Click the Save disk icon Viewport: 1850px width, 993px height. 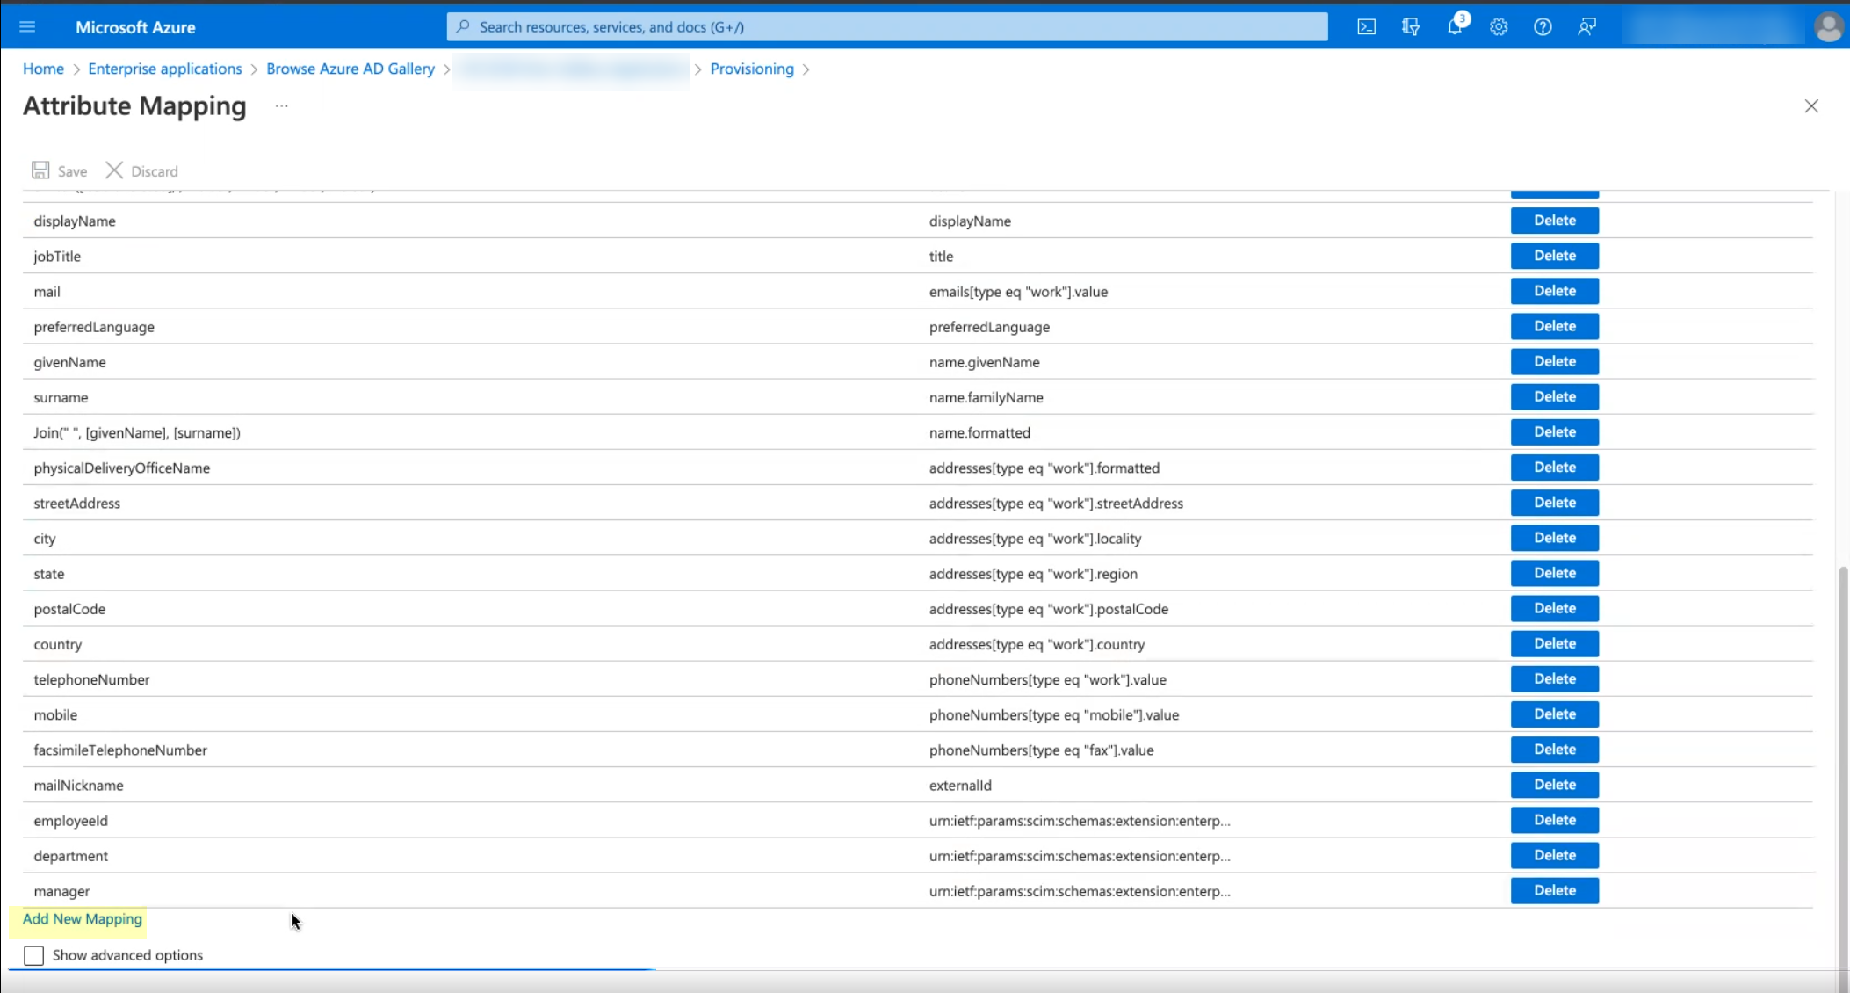coord(40,170)
